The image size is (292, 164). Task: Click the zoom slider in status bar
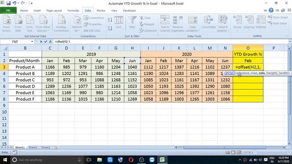272,152
